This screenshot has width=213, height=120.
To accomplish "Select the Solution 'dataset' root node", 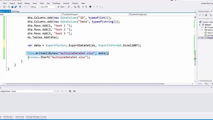I will point(206,22).
